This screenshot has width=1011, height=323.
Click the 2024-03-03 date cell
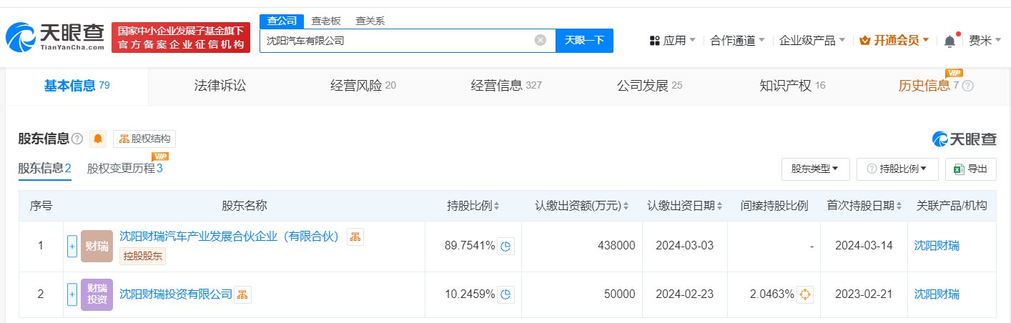click(684, 246)
